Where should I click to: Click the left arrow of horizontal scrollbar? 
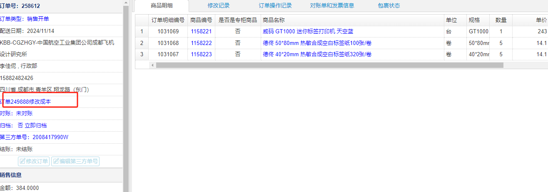(x=152, y=65)
